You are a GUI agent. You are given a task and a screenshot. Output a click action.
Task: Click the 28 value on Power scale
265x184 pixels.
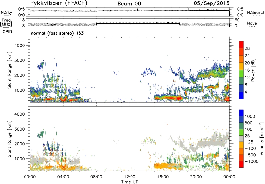coord(247,48)
